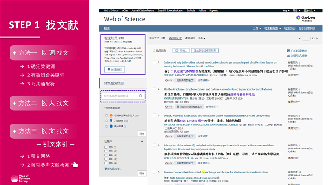The image size is (330, 185).
Task: Open Publons in the top bar
Action: 202,10
